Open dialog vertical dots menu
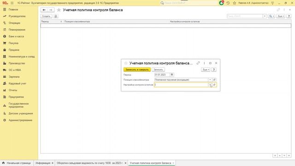 pyautogui.click(x=204, y=63)
